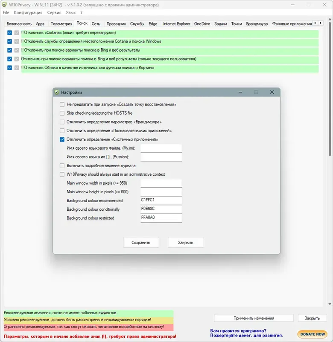Screen dimensions: 333x342
Task: Open the Конфигурация menu
Action: 28,13
